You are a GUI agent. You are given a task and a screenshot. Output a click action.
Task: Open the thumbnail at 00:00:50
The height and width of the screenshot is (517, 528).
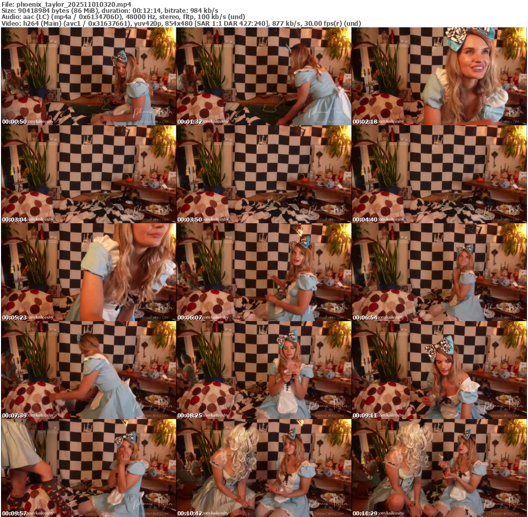(89, 76)
